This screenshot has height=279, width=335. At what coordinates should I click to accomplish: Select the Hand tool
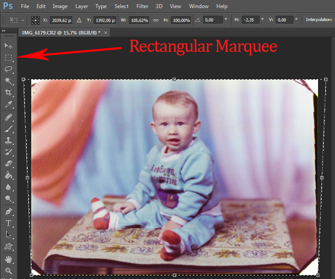[x=8, y=259]
